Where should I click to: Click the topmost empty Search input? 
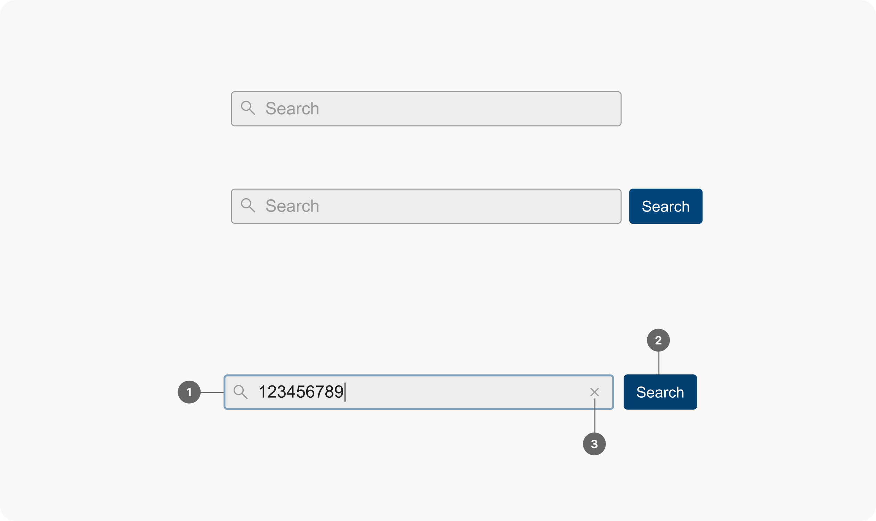pyautogui.click(x=422, y=108)
